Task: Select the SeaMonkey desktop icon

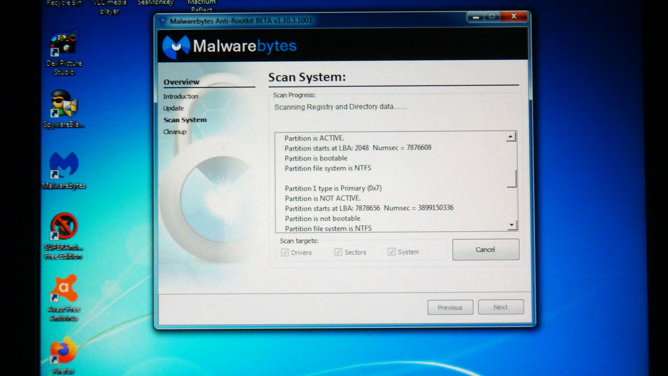Action: click(x=155, y=3)
